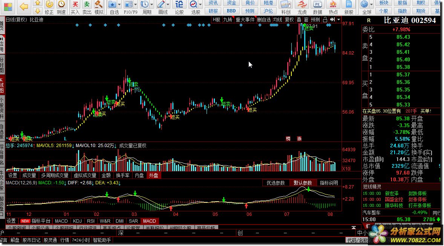Run the 测速 speed-test clock icon
The height and width of the screenshot is (246, 444).
61,4
